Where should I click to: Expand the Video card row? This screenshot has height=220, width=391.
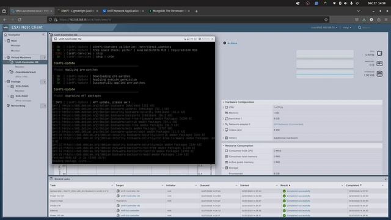[x=224, y=130]
